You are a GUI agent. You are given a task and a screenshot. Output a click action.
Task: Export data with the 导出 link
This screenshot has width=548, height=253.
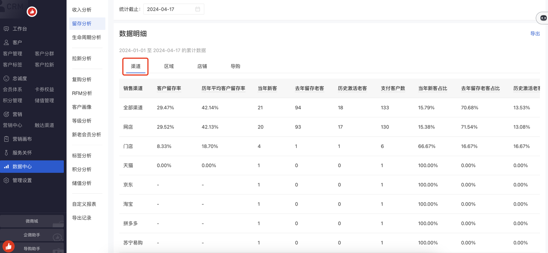(x=535, y=34)
